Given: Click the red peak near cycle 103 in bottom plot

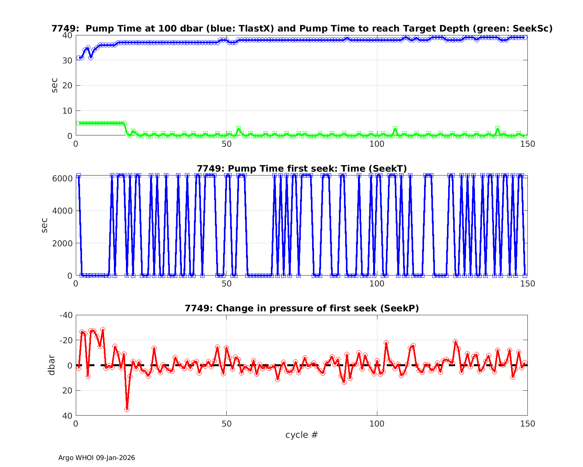Looking at the screenshot, I should [386, 343].
